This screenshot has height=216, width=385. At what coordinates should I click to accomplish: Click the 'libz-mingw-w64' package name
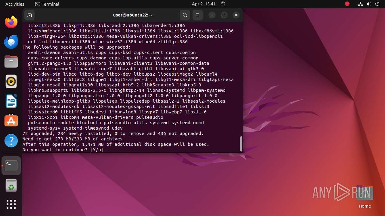click(x=47, y=36)
